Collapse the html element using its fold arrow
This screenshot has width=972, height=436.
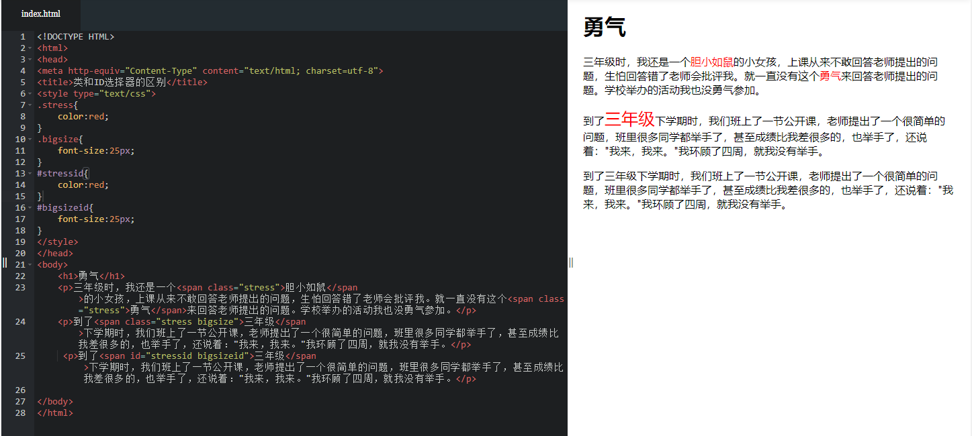click(x=30, y=48)
